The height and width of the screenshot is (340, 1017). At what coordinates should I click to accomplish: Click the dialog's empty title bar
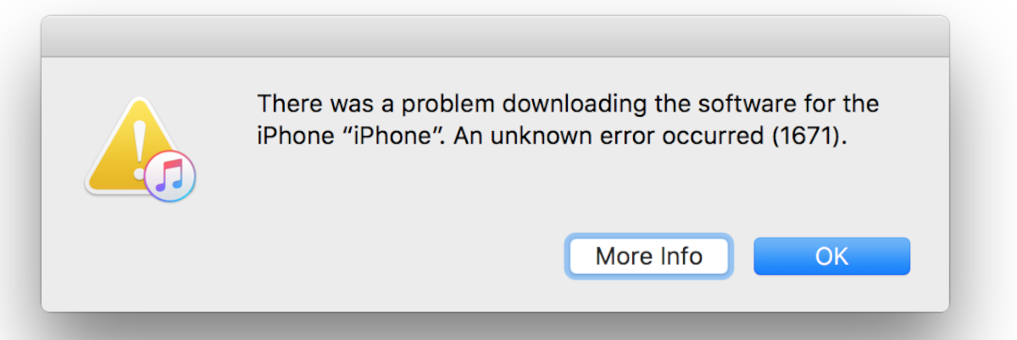coord(495,36)
